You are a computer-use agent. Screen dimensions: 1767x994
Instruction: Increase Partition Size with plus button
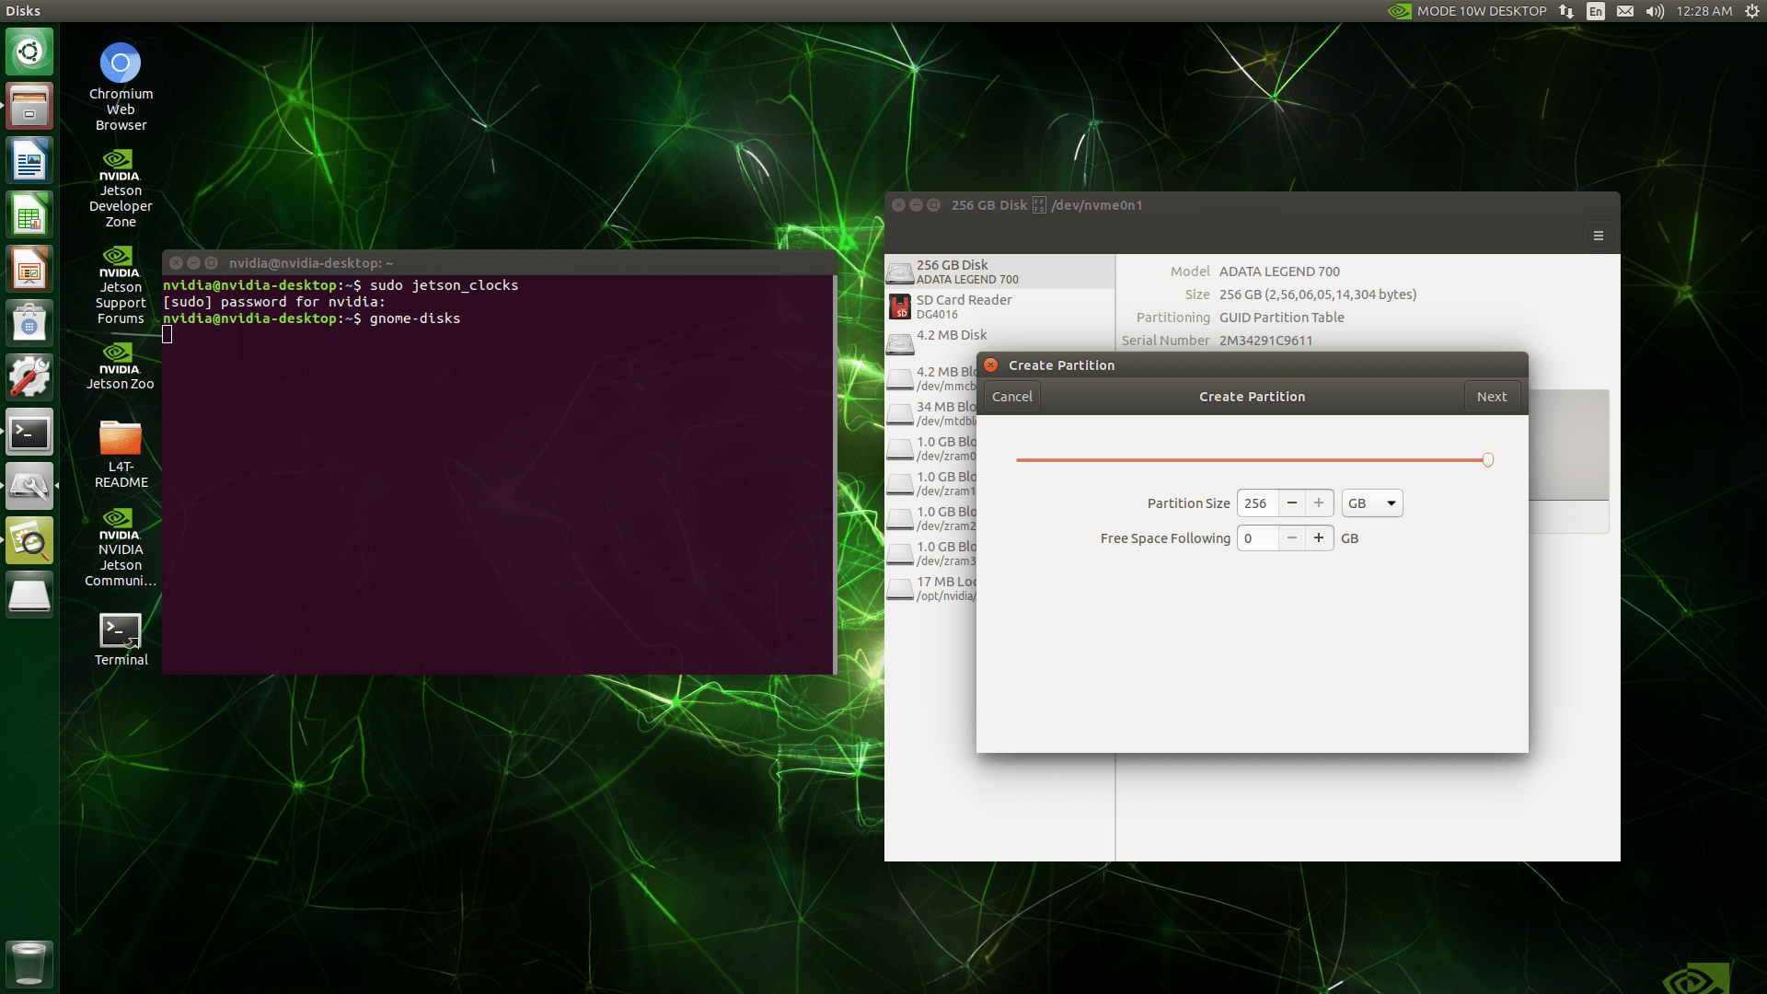point(1319,503)
